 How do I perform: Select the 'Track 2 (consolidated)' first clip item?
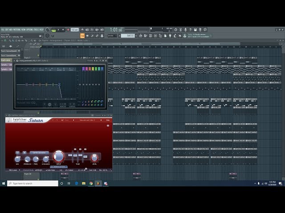pyautogui.click(x=11, y=51)
